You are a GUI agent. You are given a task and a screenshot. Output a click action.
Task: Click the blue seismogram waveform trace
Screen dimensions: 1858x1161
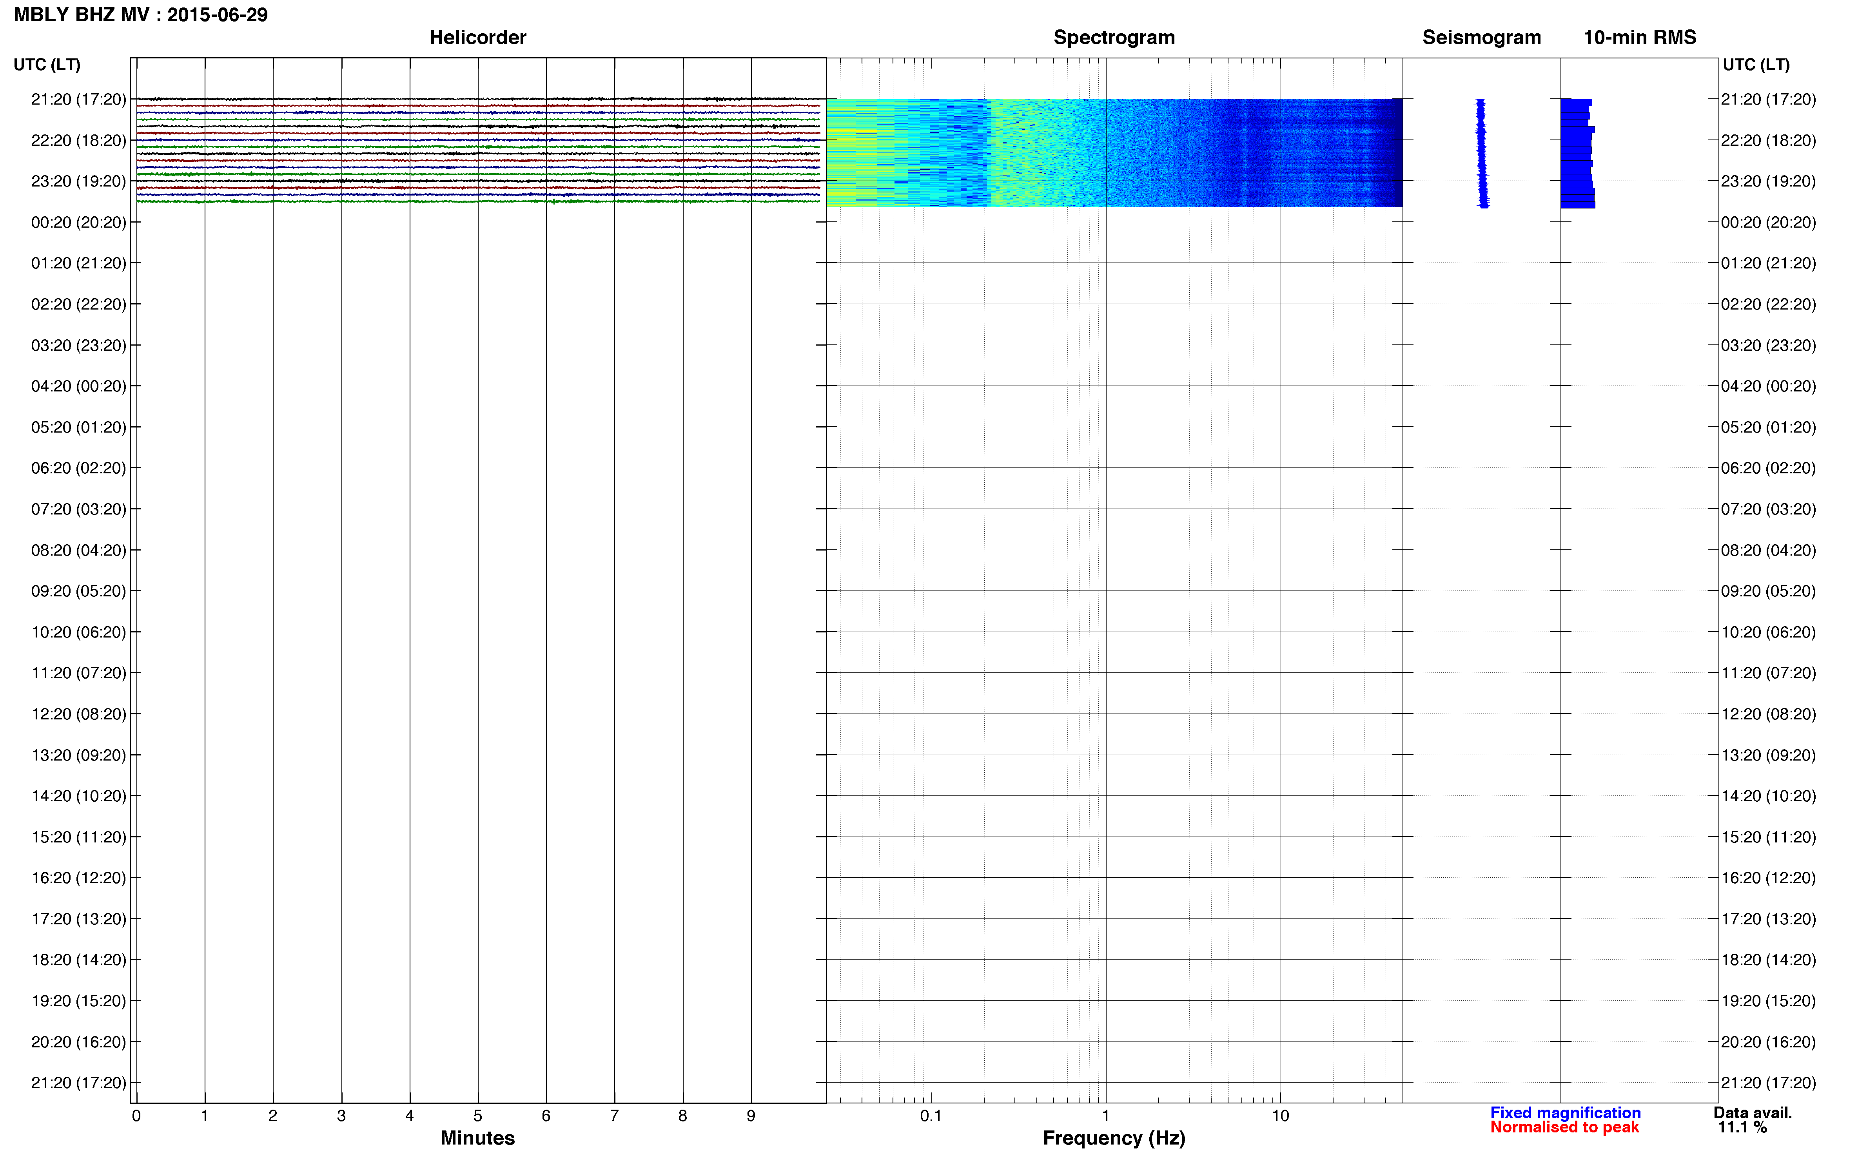click(1482, 153)
